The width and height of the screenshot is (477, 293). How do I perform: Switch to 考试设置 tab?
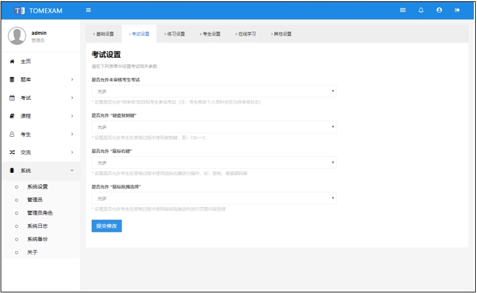pos(139,34)
